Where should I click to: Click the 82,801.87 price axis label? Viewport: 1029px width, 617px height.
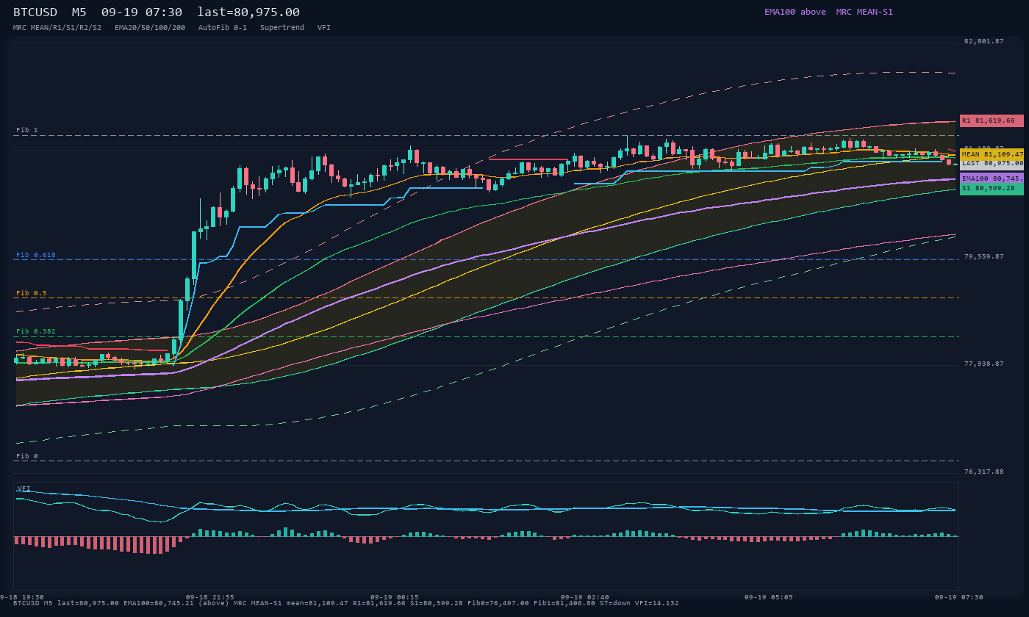tap(983, 41)
